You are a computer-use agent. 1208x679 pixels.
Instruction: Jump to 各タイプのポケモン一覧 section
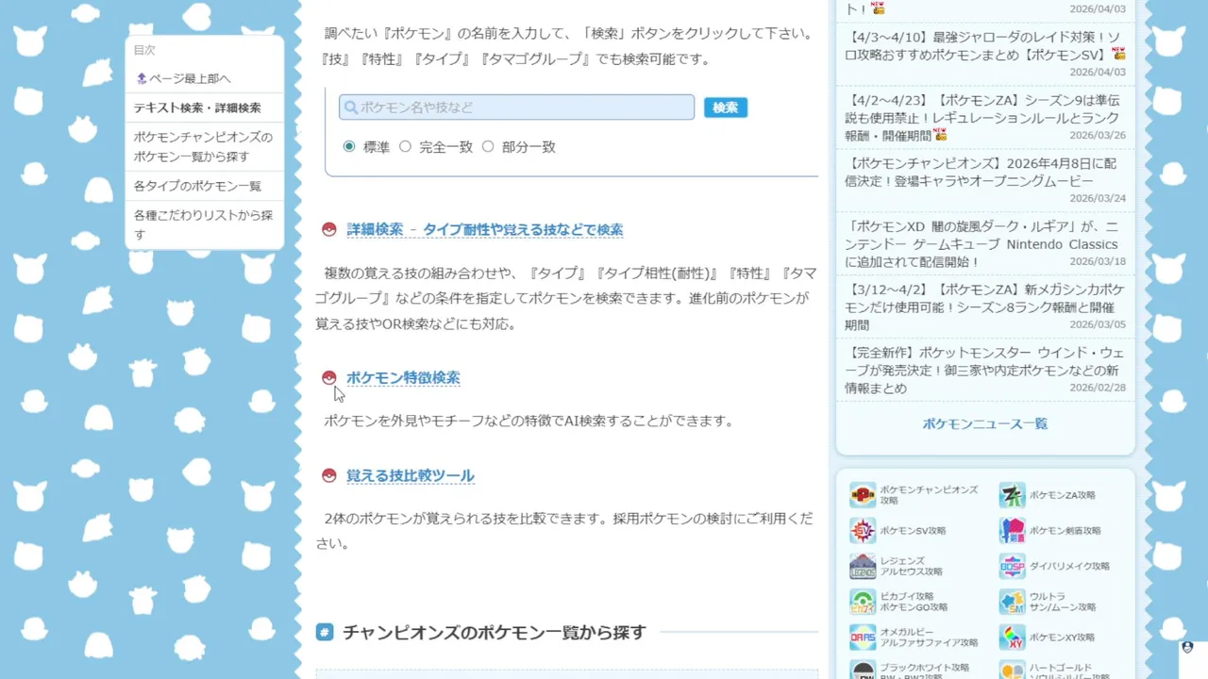tap(197, 186)
